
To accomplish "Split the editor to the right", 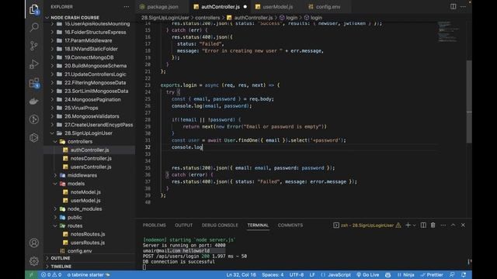I will [454, 7].
